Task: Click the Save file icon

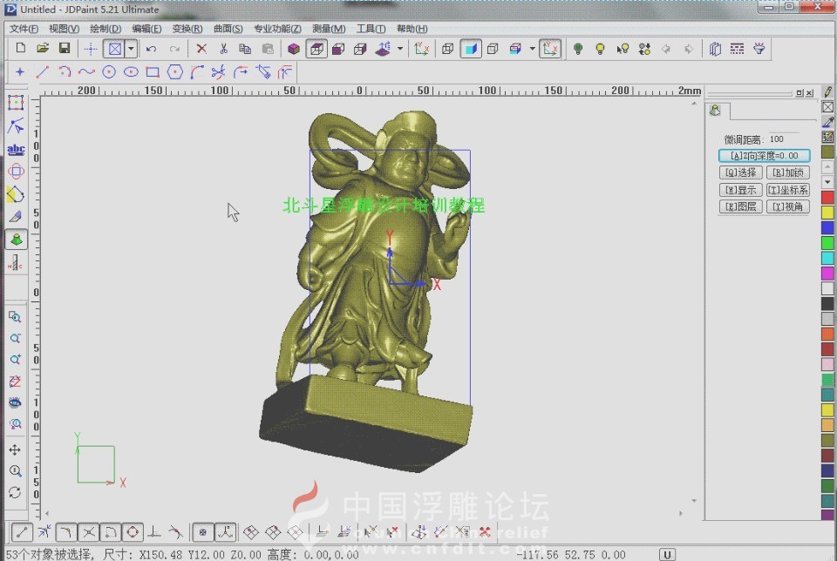Action: 65,49
